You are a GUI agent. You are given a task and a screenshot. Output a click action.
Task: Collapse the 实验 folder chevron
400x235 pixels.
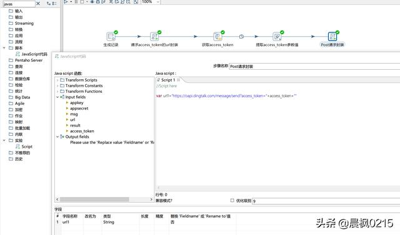pyautogui.click(x=4, y=140)
